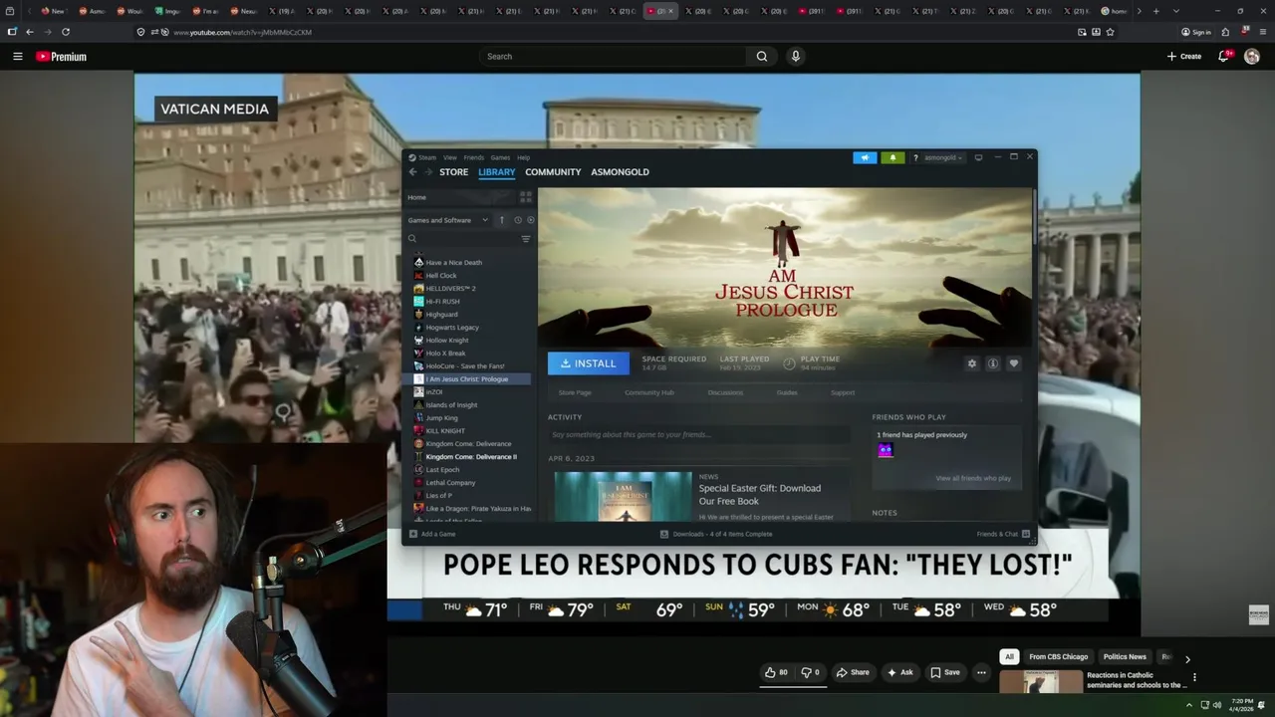Image resolution: width=1275 pixels, height=717 pixels.
Task: Dislike the YouTube video thumbs down
Action: click(811, 673)
